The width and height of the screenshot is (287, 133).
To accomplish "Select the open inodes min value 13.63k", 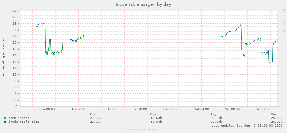I will pyautogui.click(x=156, y=118).
